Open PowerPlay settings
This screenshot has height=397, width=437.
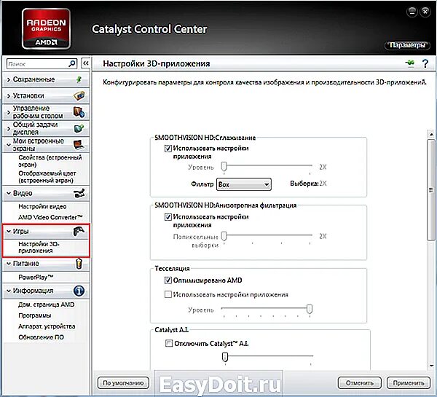[36, 277]
